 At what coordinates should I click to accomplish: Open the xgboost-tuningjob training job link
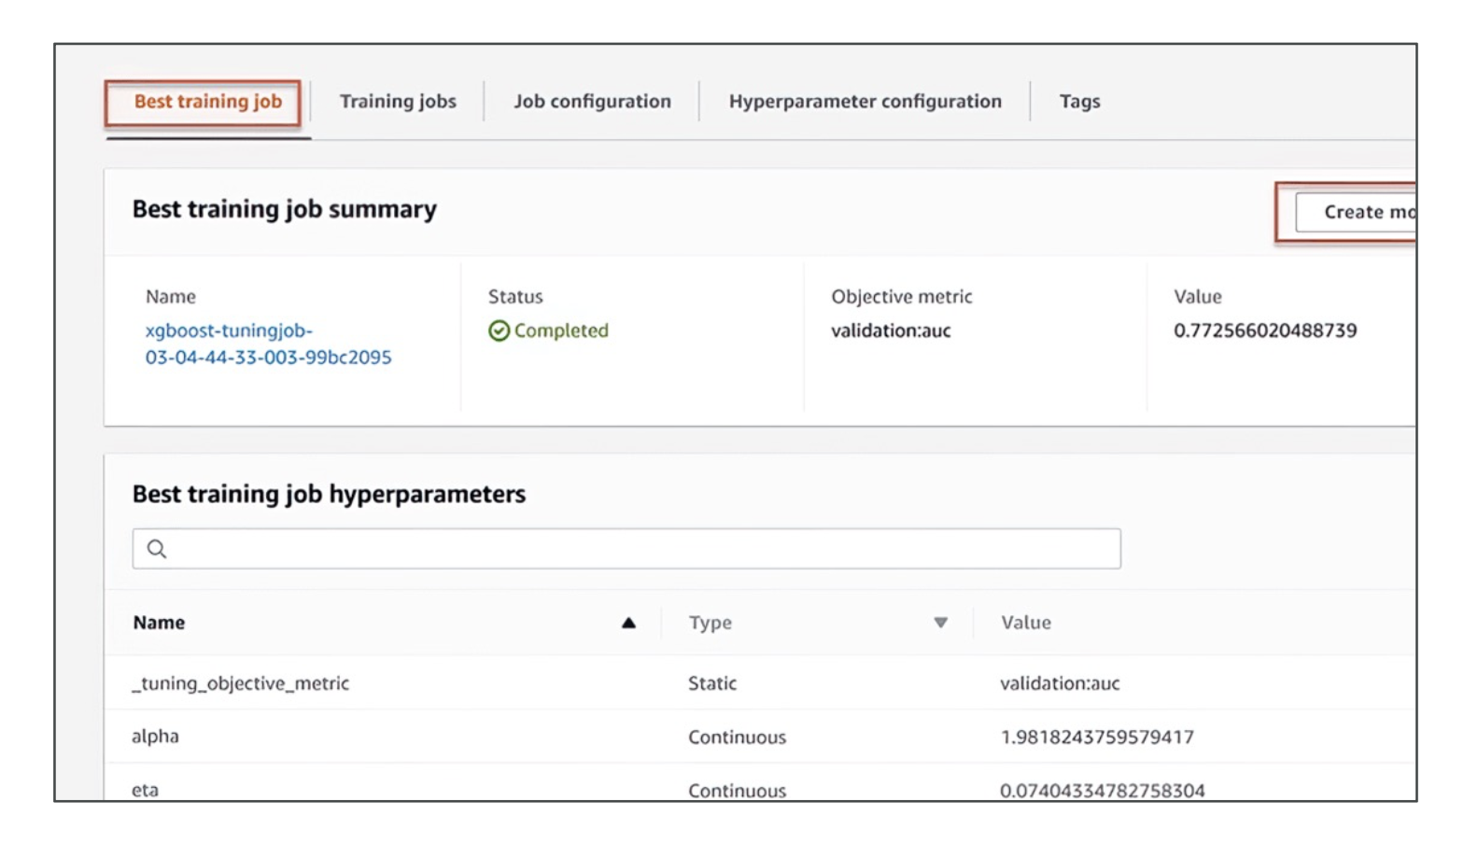tap(267, 344)
